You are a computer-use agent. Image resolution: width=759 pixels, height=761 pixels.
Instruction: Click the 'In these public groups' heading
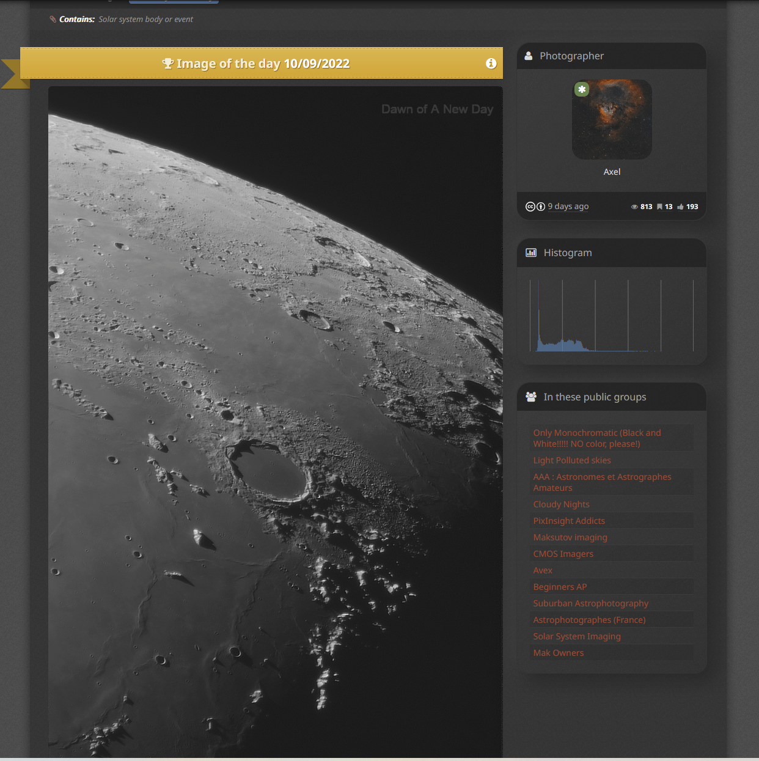point(595,397)
